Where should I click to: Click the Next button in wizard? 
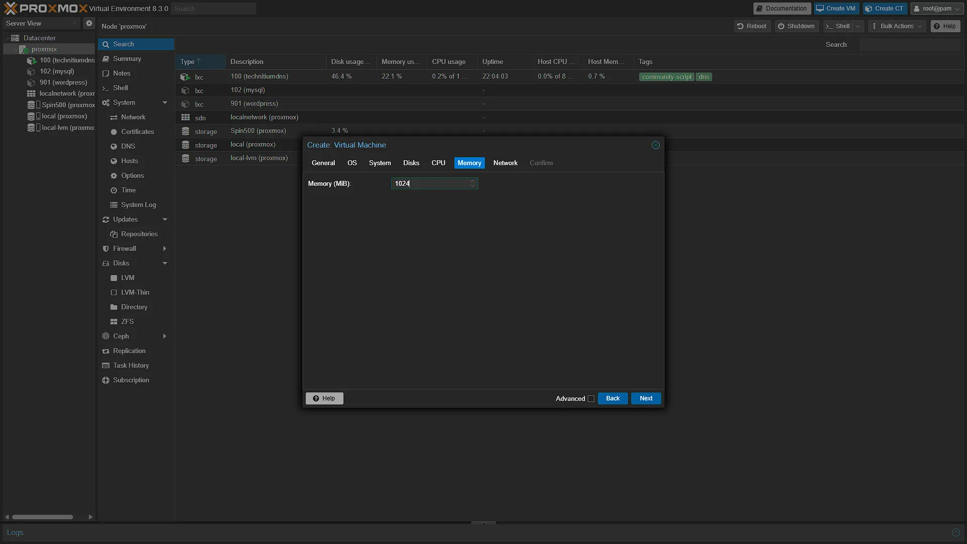tap(646, 398)
